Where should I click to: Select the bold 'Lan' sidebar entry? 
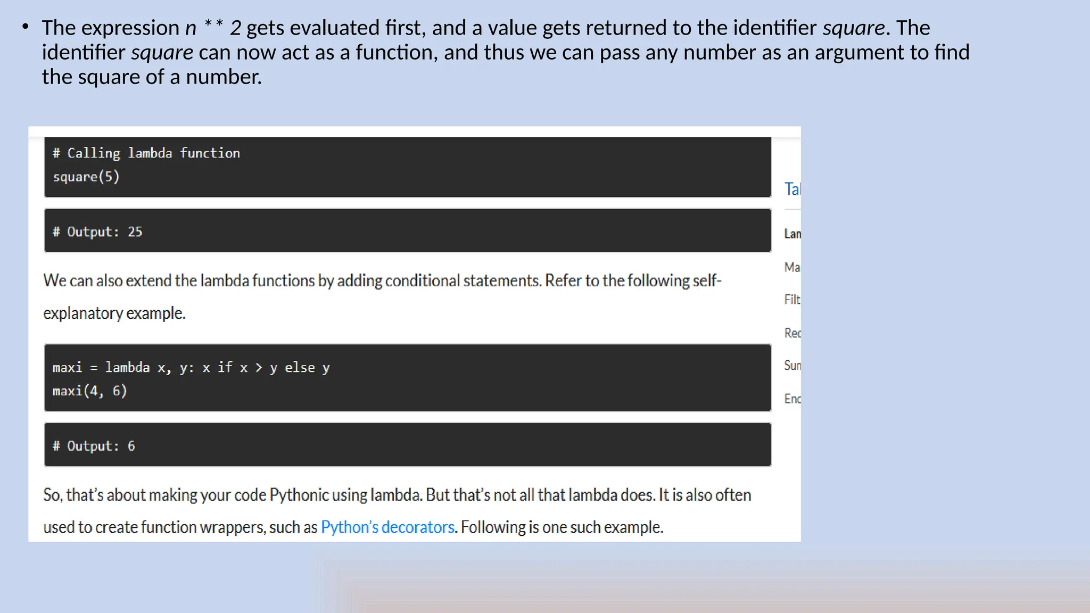pyautogui.click(x=792, y=234)
